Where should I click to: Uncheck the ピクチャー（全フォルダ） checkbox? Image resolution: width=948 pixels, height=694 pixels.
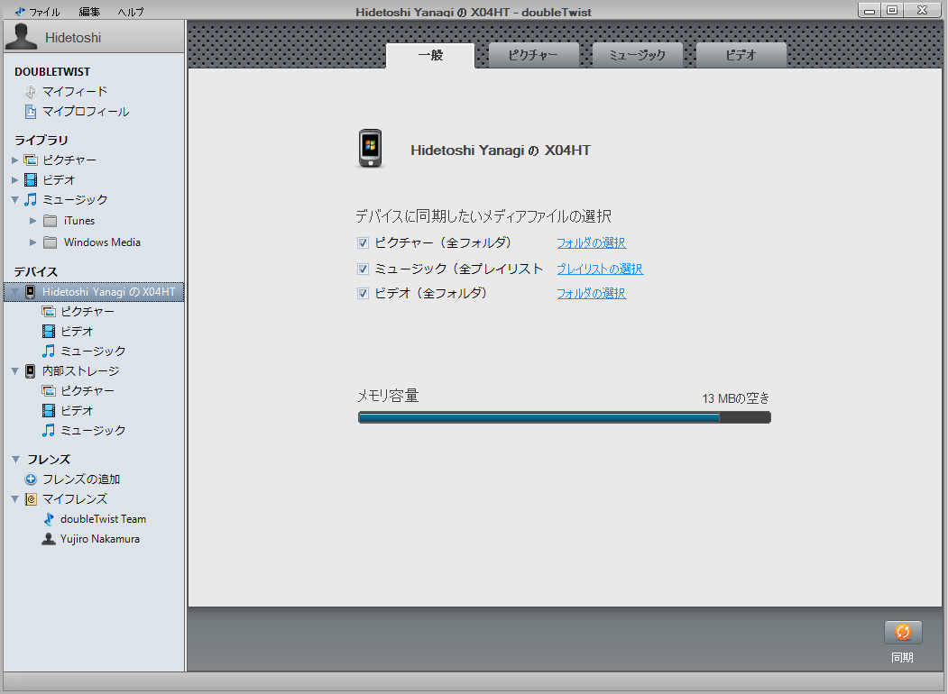click(363, 242)
